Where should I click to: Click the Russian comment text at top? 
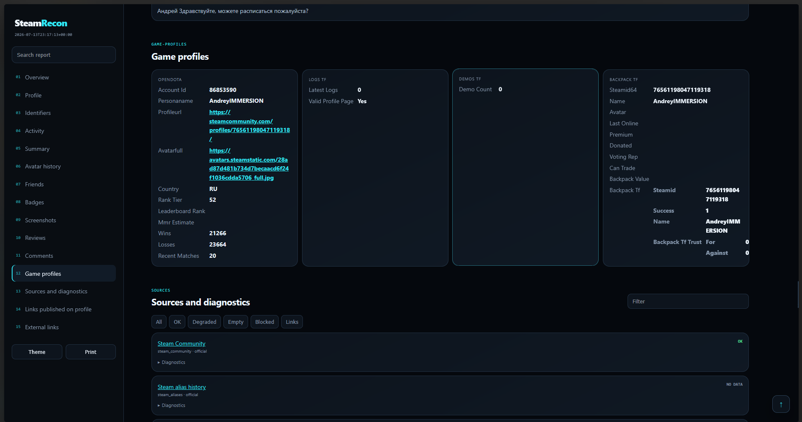(x=233, y=11)
